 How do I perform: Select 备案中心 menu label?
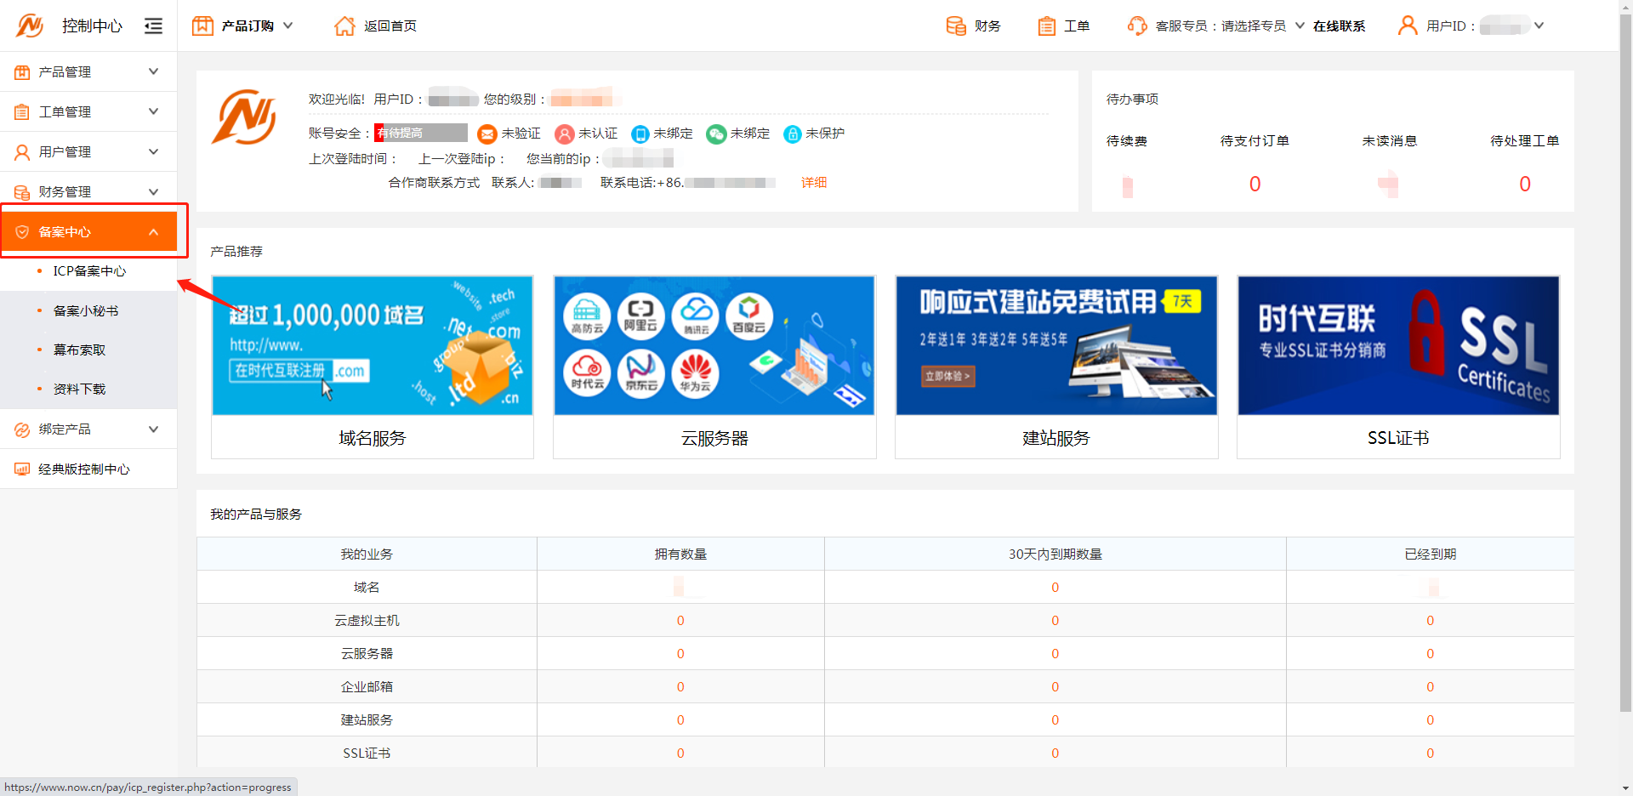[x=65, y=232]
